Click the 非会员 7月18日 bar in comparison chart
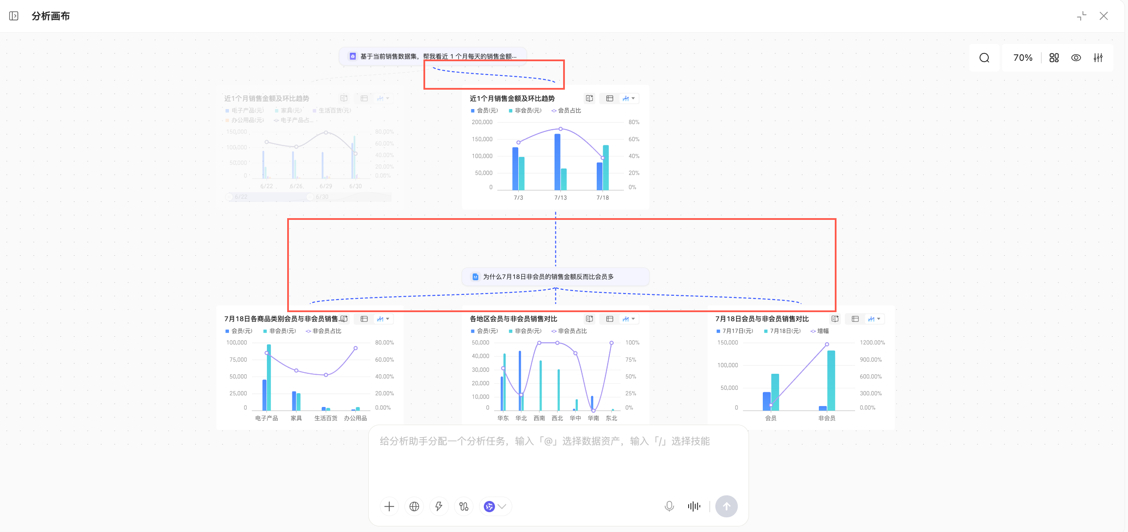Image resolution: width=1128 pixels, height=532 pixels. pos(830,381)
